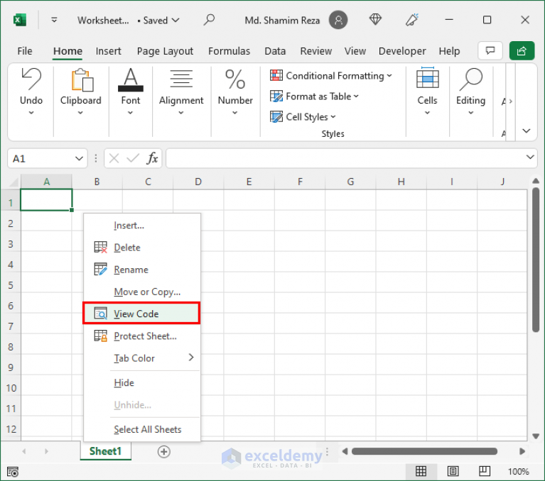Image resolution: width=545 pixels, height=481 pixels.
Task: Switch to Page Layout view icon
Action: 453,471
